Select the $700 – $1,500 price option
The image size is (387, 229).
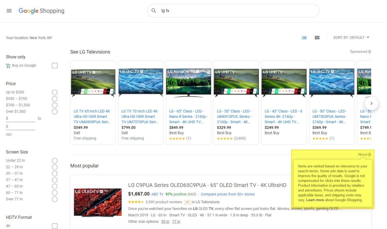click(55, 105)
